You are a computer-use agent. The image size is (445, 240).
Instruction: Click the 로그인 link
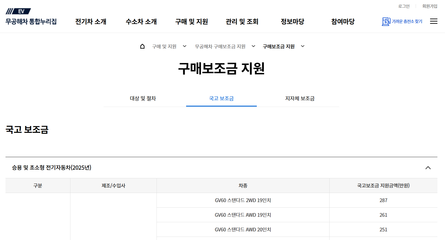[x=404, y=6]
